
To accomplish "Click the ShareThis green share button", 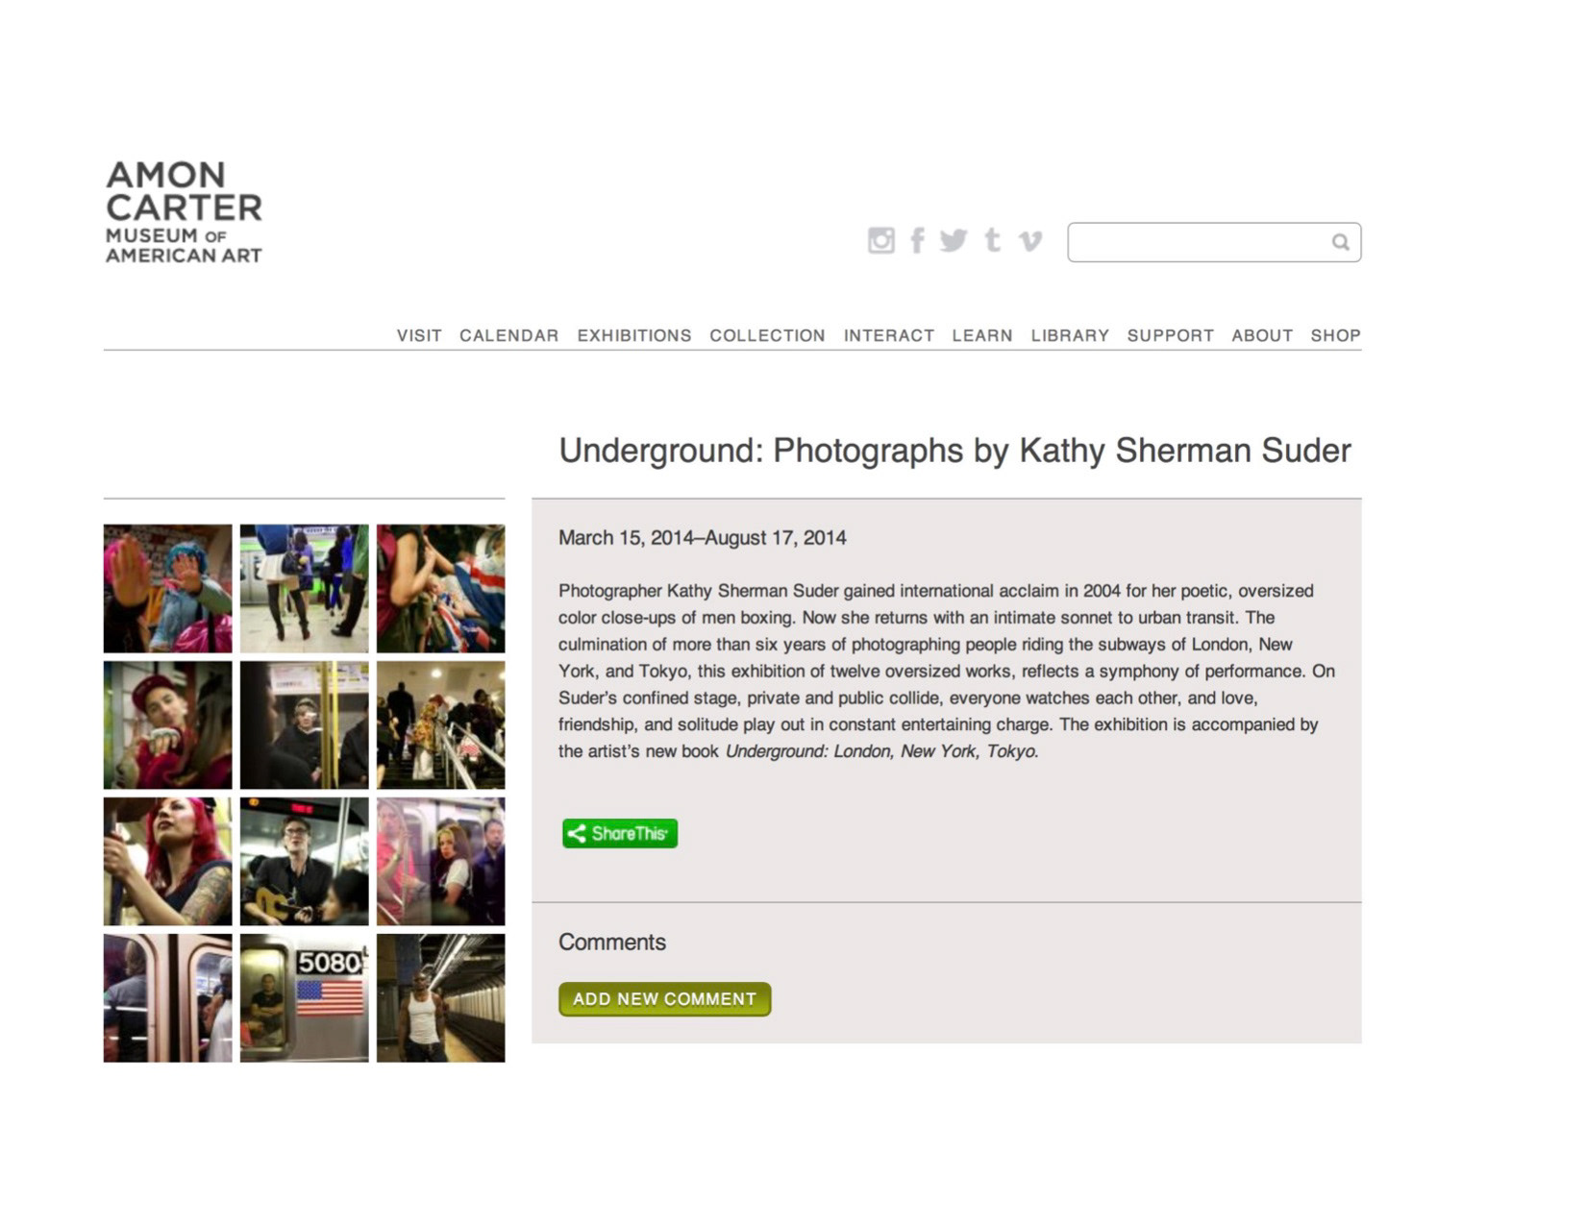I will pyautogui.click(x=620, y=833).
